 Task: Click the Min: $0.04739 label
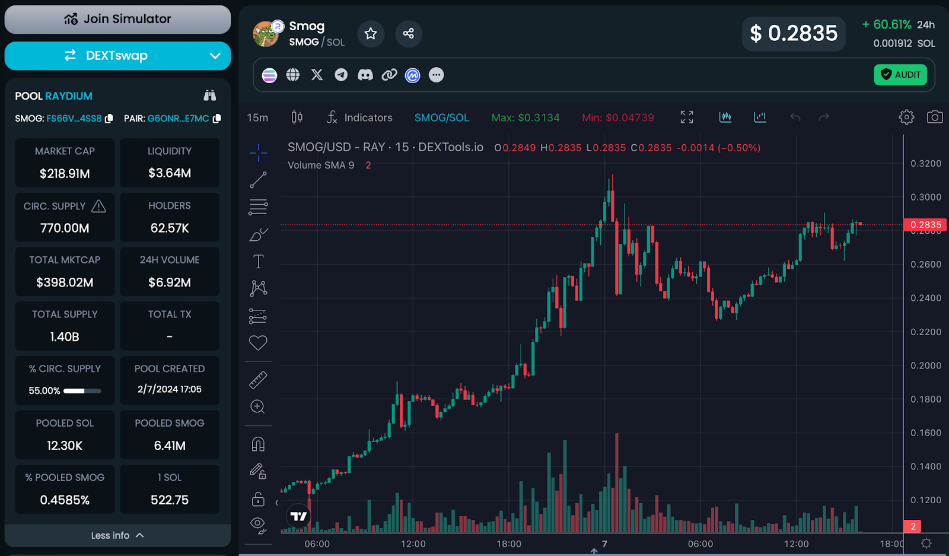coord(618,117)
